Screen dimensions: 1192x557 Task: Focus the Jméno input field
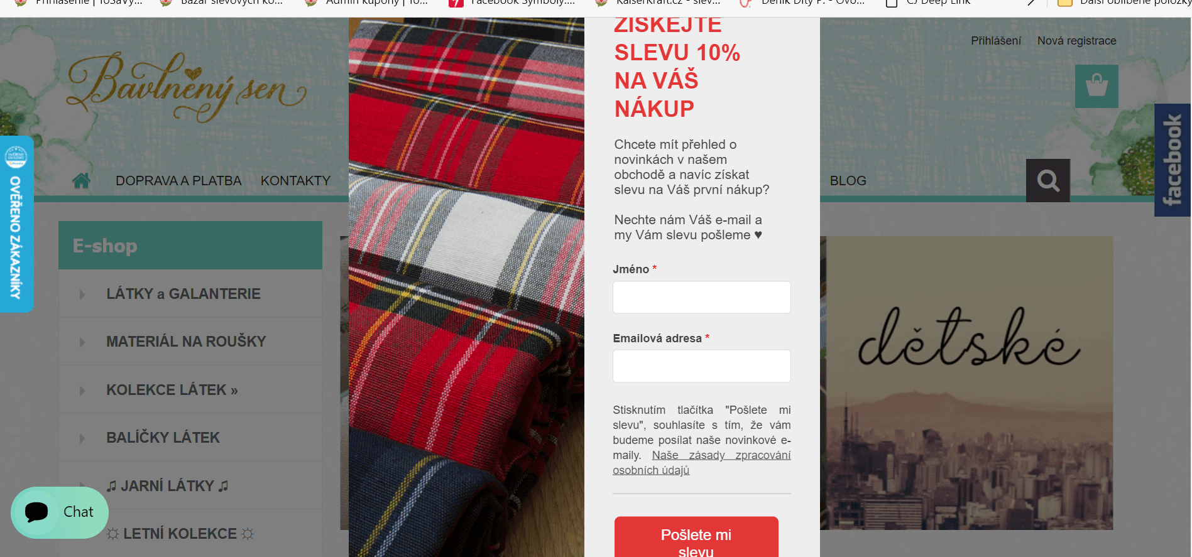[x=702, y=297]
